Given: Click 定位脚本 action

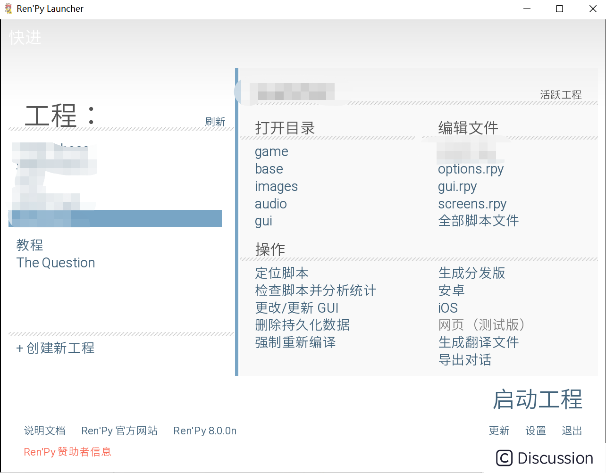Looking at the screenshot, I should coord(282,273).
